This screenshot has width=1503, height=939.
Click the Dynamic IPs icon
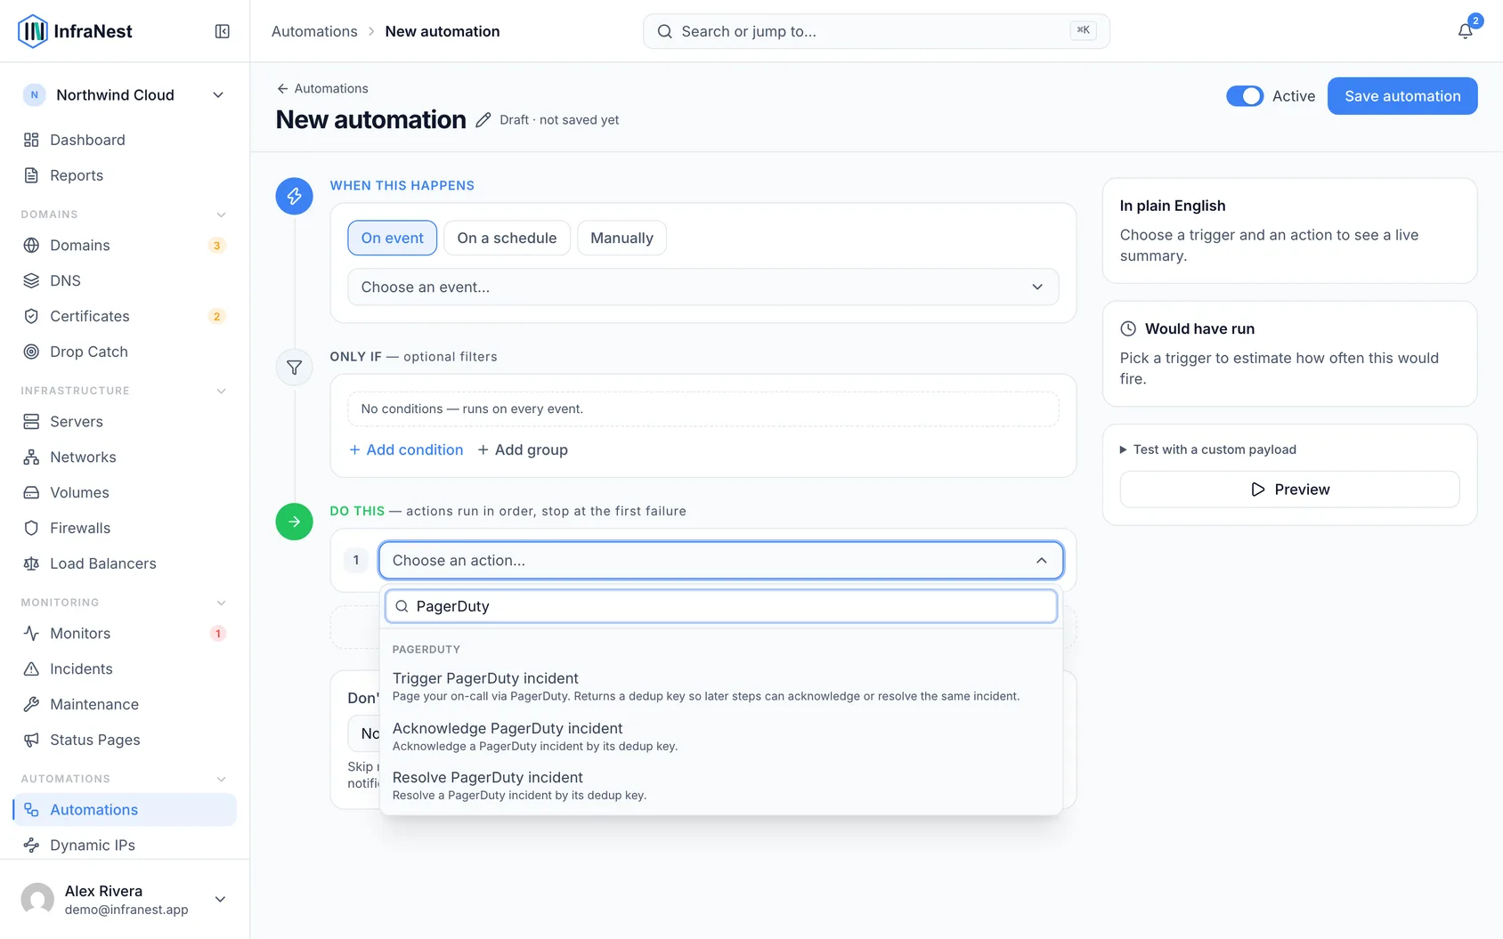pos(31,845)
